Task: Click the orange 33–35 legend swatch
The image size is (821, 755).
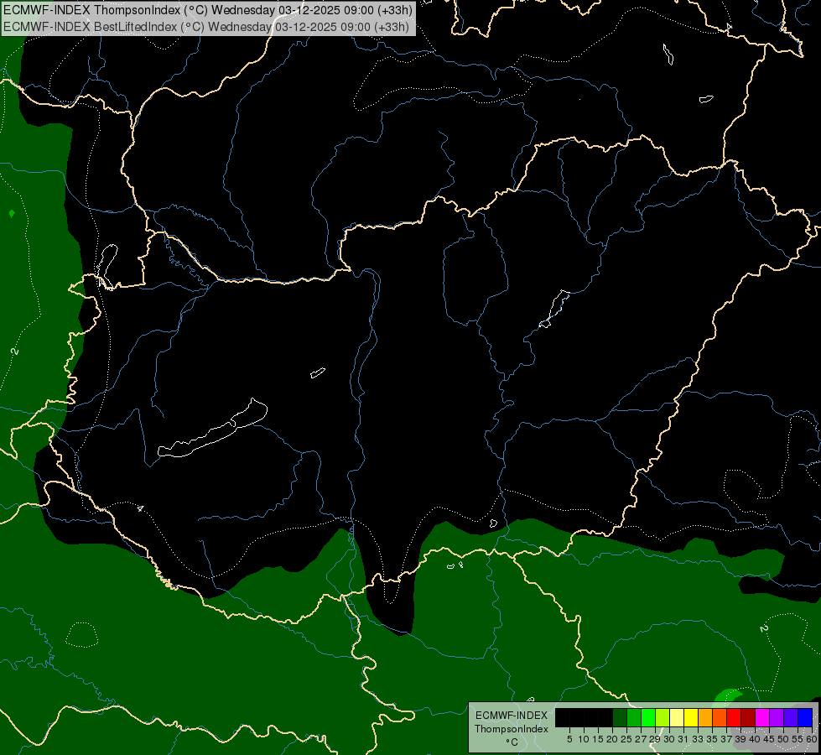Action: pyautogui.click(x=704, y=717)
